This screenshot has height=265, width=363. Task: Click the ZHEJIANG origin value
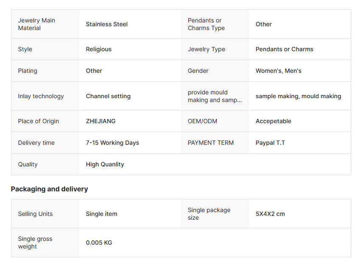(101, 121)
